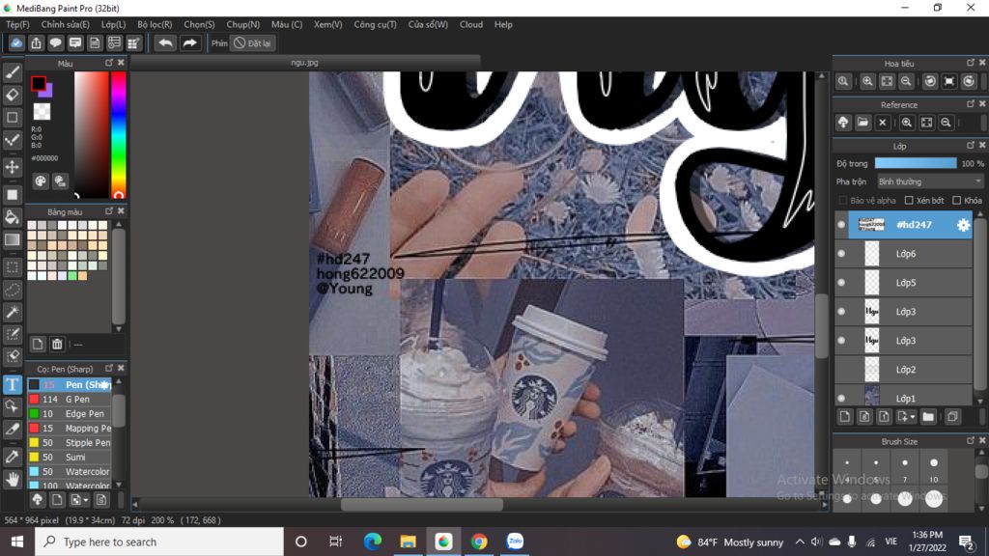Click the horizontal canvas scrollbar

422,504
